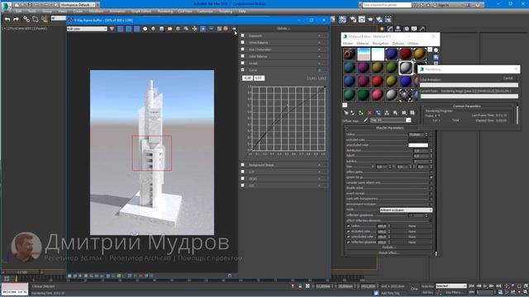Viewport: 529px width, 297px height.
Task: Click the Undo arrow in main toolbar
Action: (x=7, y=20)
